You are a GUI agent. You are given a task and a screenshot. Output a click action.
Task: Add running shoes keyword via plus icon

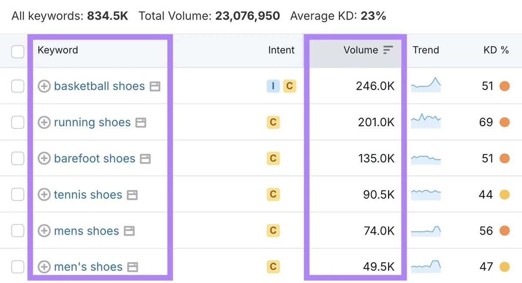[x=44, y=122]
